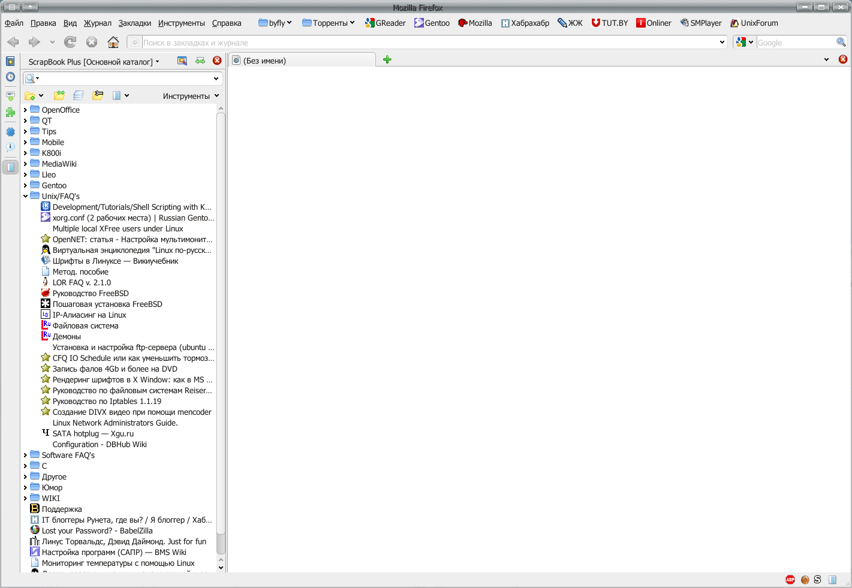Screen dimensions: 852x588
Task: Click the Forward navigation arrow
Action: pyautogui.click(x=34, y=42)
